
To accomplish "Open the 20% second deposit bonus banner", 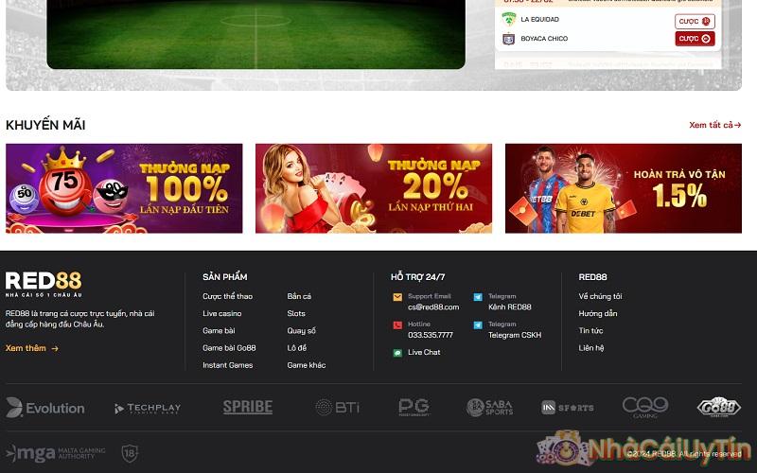I will [x=374, y=188].
